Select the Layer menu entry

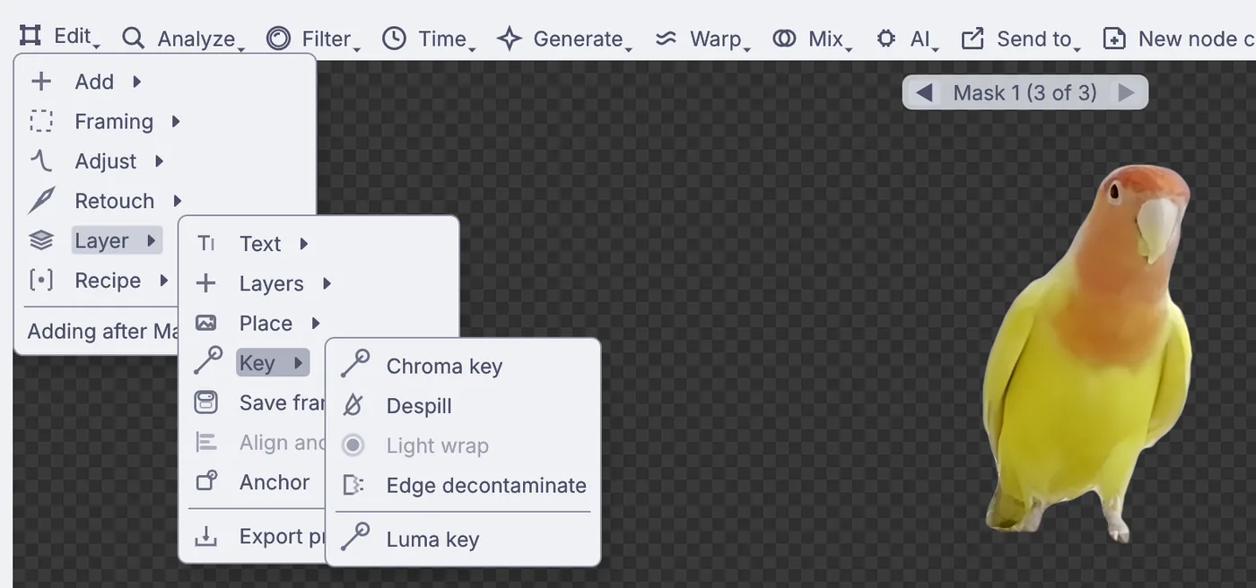[x=117, y=240]
